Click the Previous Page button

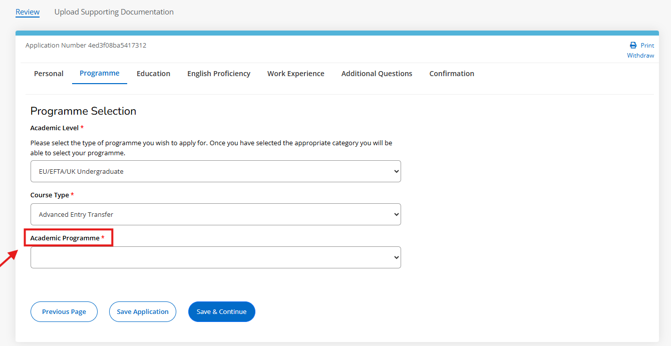tap(64, 311)
